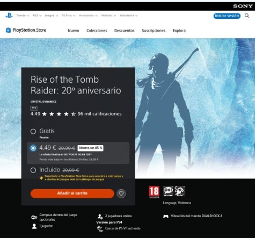This screenshot has width=255, height=238.
Task: Open the search magnifier icon
Action: [247, 16]
